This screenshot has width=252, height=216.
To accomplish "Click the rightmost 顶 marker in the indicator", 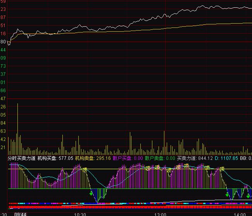I will coord(222,169).
